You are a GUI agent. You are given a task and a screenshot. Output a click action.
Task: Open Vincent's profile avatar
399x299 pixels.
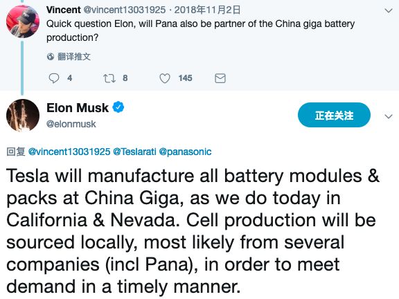click(23, 21)
